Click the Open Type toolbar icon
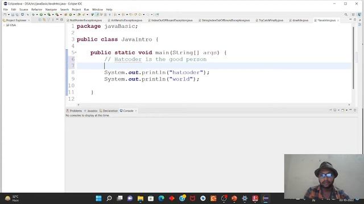The height and width of the screenshot is (204, 364). 79,15
